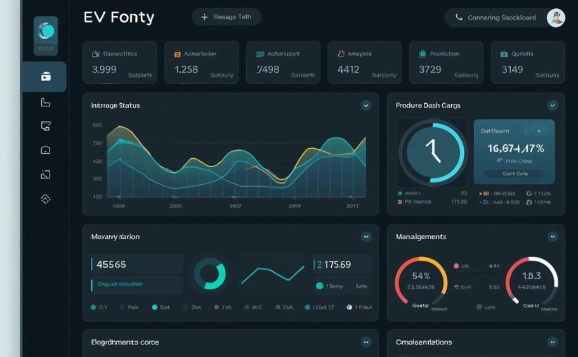Click the teal circular logo in sidebar

[46, 31]
